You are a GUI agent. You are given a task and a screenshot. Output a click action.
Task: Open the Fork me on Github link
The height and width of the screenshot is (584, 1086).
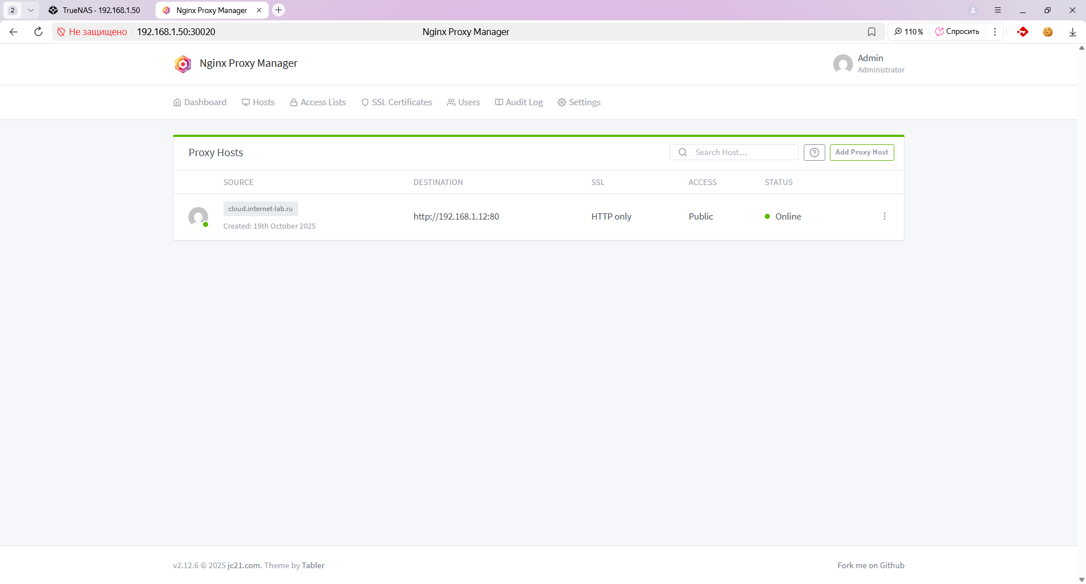coord(870,565)
